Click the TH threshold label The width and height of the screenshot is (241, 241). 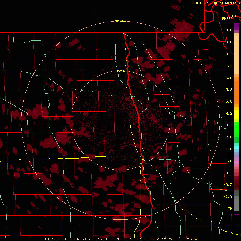click(x=230, y=209)
